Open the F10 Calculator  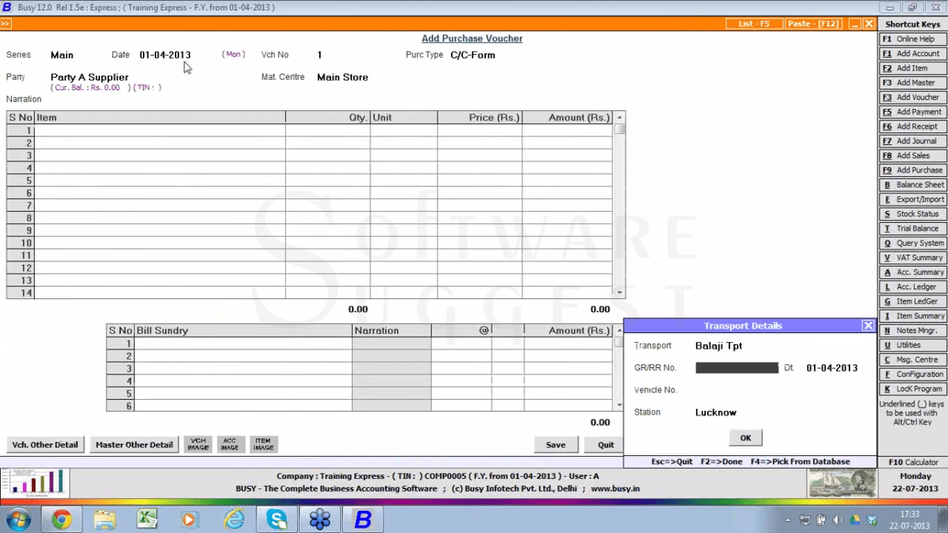pyautogui.click(x=912, y=462)
